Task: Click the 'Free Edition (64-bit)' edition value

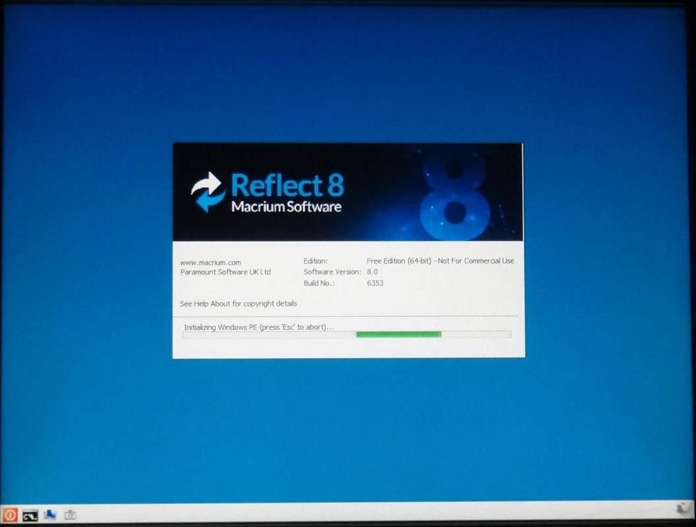Action: click(x=440, y=261)
